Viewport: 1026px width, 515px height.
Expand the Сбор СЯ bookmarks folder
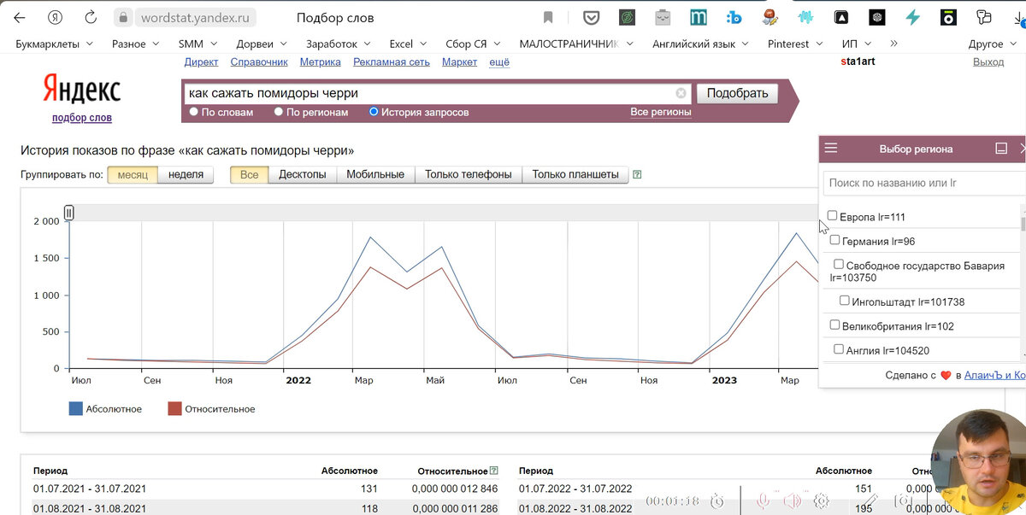pos(473,44)
